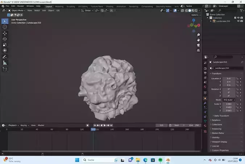
Task: Open the Physics properties tab
Action: (205, 112)
